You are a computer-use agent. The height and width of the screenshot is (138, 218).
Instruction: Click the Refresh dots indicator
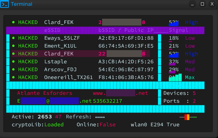click(x=100, y=117)
